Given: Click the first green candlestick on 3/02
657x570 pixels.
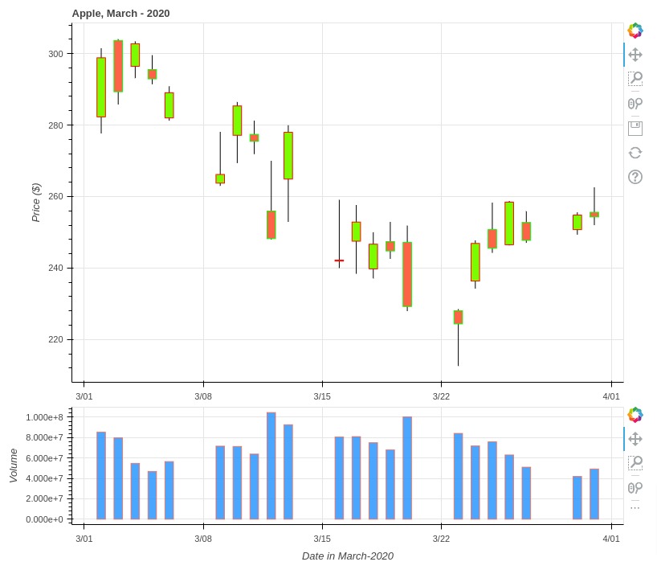Looking at the screenshot, I should pyautogui.click(x=100, y=88).
